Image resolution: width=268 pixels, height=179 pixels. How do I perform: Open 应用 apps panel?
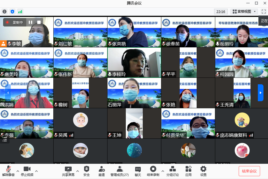[188, 171]
